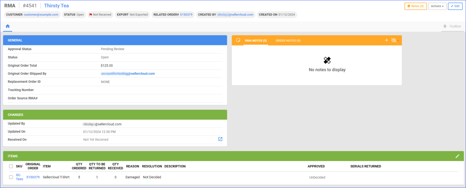Click the flag icon on the Not Received badge
Image resolution: width=466 pixels, height=188 pixels.
(90, 14)
